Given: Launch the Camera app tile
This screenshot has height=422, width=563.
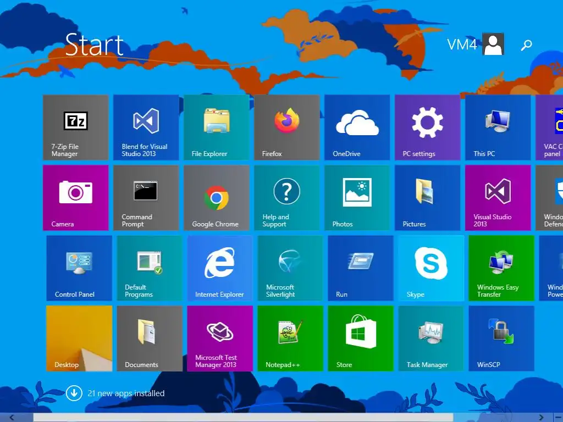Looking at the screenshot, I should [x=75, y=197].
